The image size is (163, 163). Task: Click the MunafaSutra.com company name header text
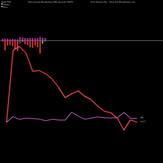(x=113, y=2)
